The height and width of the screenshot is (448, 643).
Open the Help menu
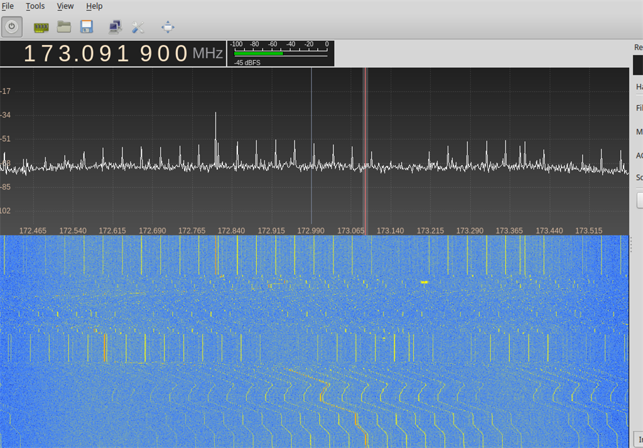tap(94, 6)
